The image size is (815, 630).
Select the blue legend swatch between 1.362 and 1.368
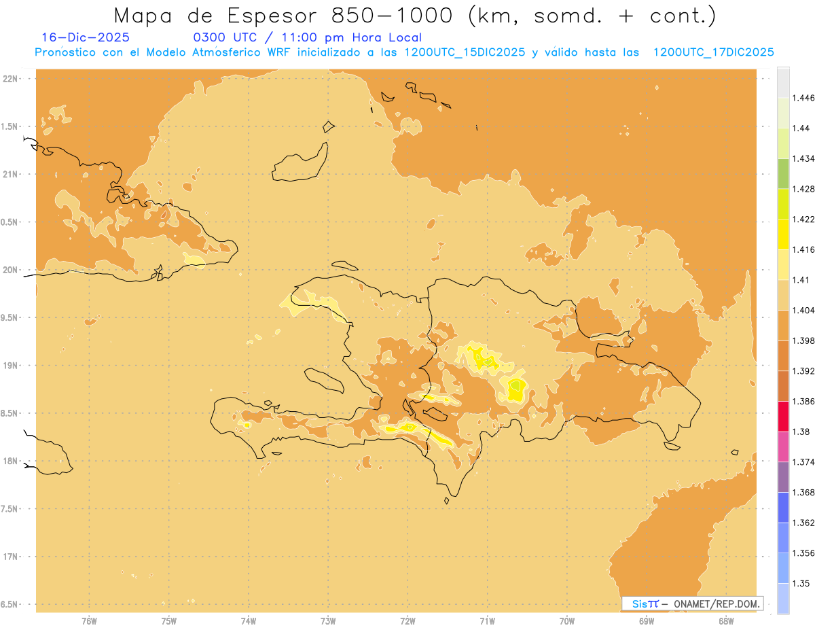click(783, 507)
